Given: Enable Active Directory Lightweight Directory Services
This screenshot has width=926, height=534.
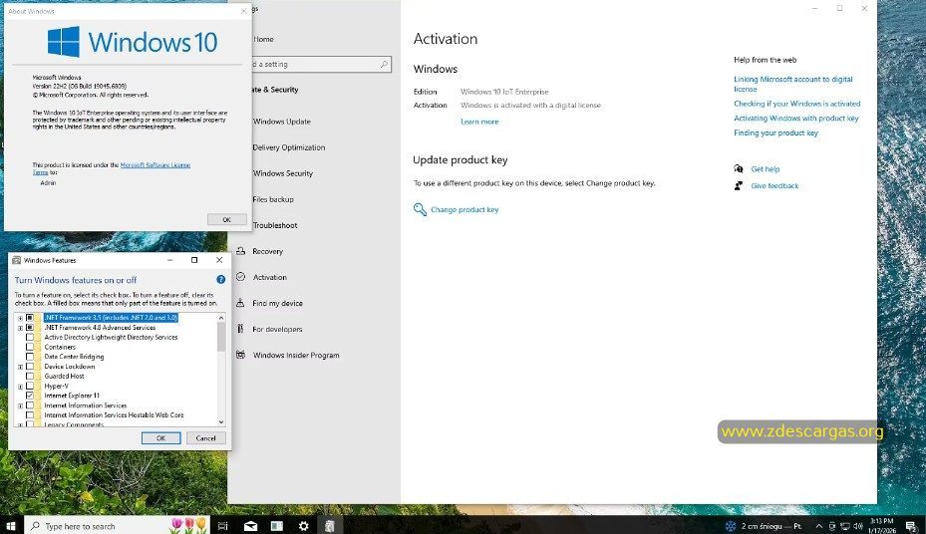Looking at the screenshot, I should pos(30,337).
